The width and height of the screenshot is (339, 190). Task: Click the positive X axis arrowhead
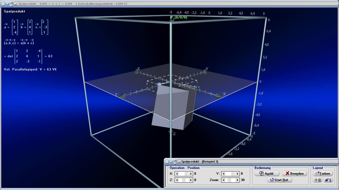pos(219,96)
